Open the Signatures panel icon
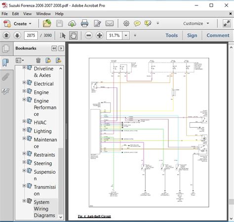Viewport: 234px width, 222px height. click(5, 91)
